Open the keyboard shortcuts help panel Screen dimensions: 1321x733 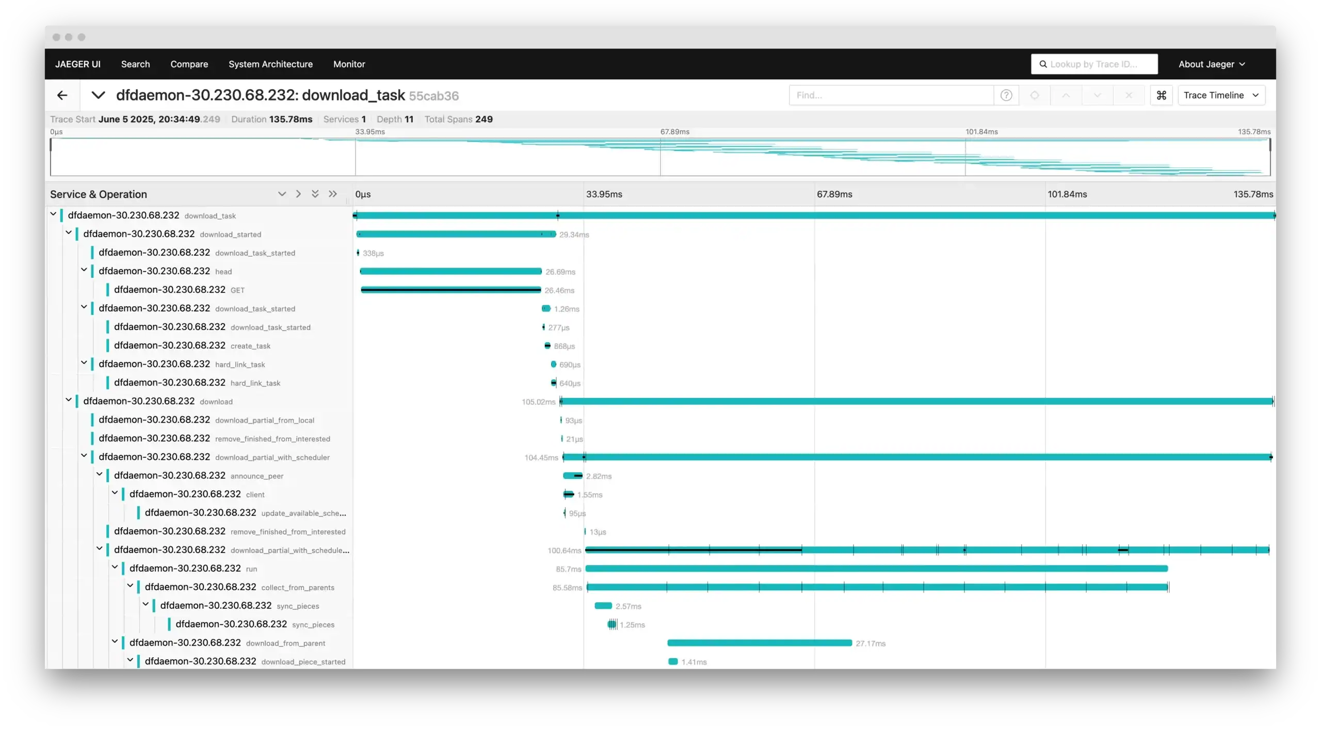click(1161, 95)
